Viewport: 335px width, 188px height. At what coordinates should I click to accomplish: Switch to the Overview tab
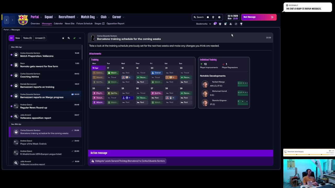pyautogui.click(x=35, y=23)
